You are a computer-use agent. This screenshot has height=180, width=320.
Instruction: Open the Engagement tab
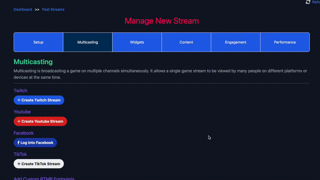[235, 42]
